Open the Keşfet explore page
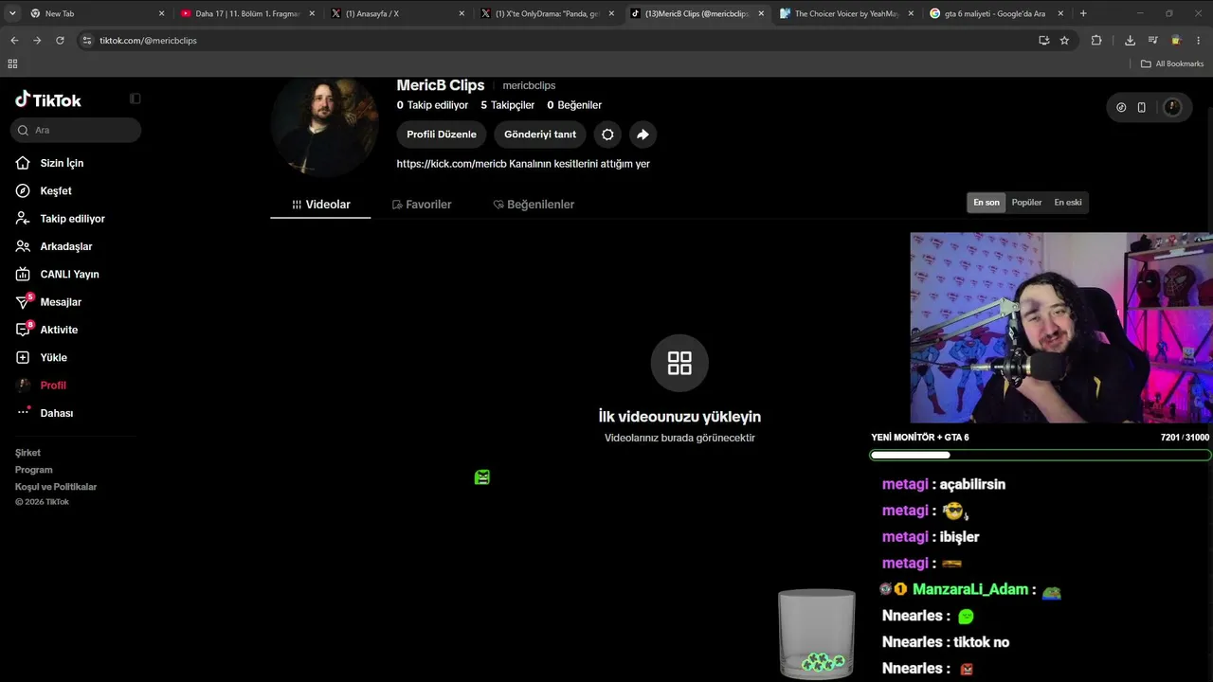Image resolution: width=1213 pixels, height=682 pixels. pyautogui.click(x=44, y=190)
